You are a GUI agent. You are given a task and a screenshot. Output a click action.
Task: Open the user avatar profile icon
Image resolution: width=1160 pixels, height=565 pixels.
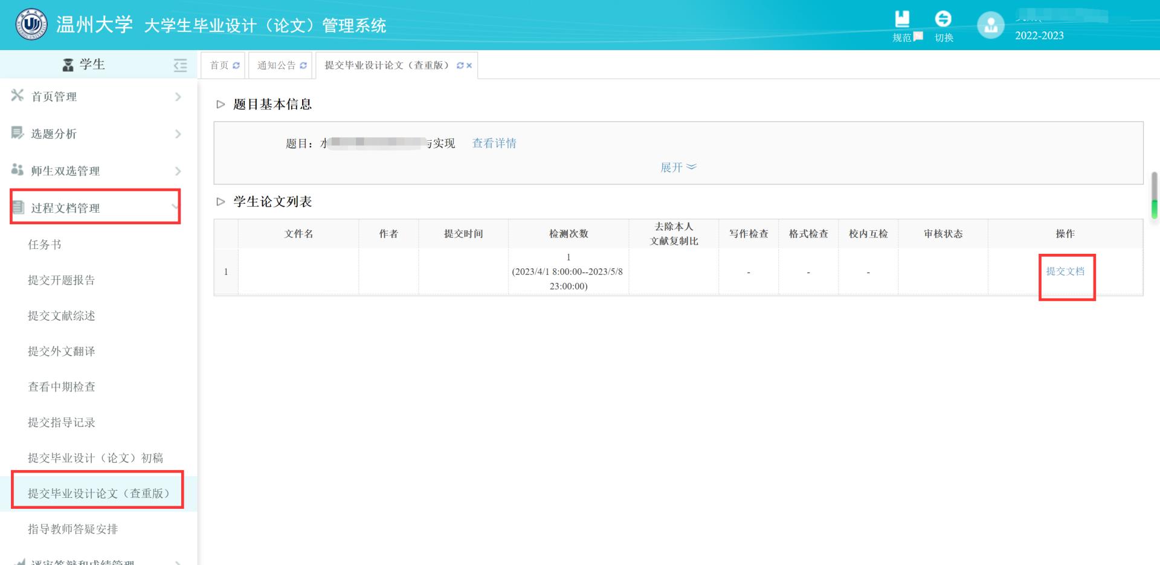click(x=990, y=25)
